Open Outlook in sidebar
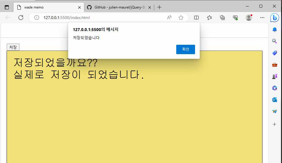 tap(274, 100)
